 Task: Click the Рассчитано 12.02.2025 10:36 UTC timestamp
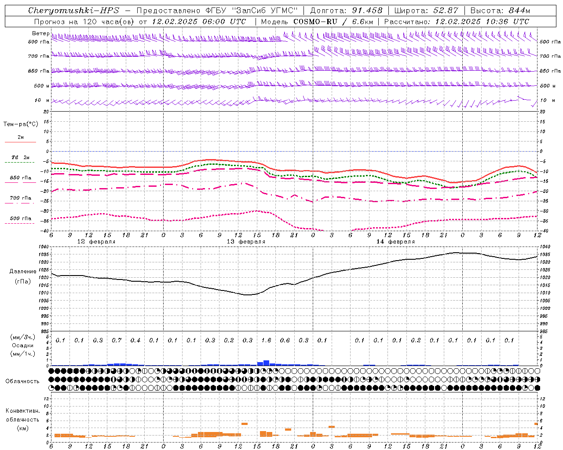[x=457, y=22]
